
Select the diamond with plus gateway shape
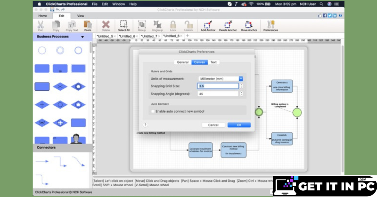coord(42,105)
